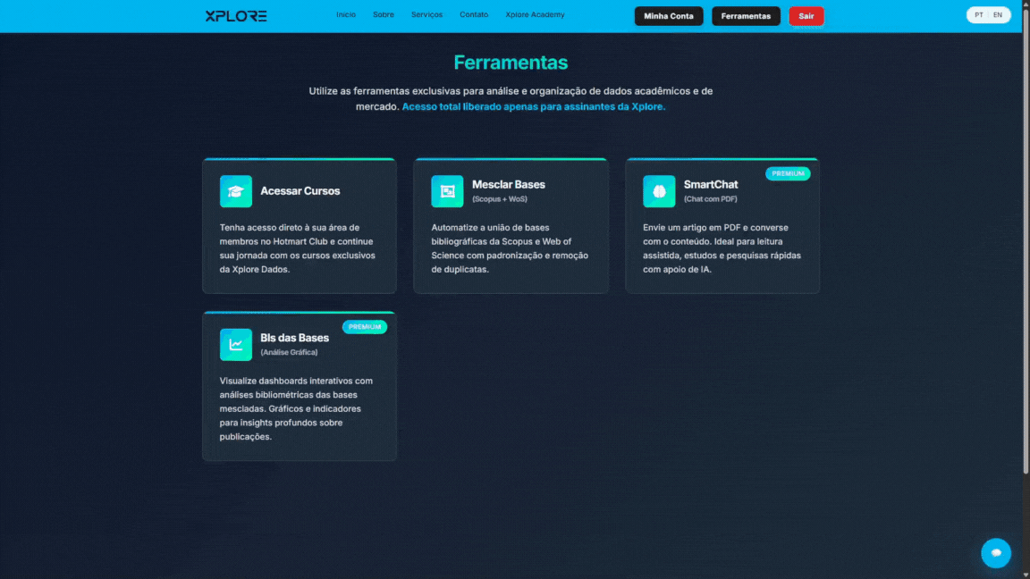The image size is (1030, 579).
Task: Select Serviços in the top navigation
Action: (x=426, y=15)
